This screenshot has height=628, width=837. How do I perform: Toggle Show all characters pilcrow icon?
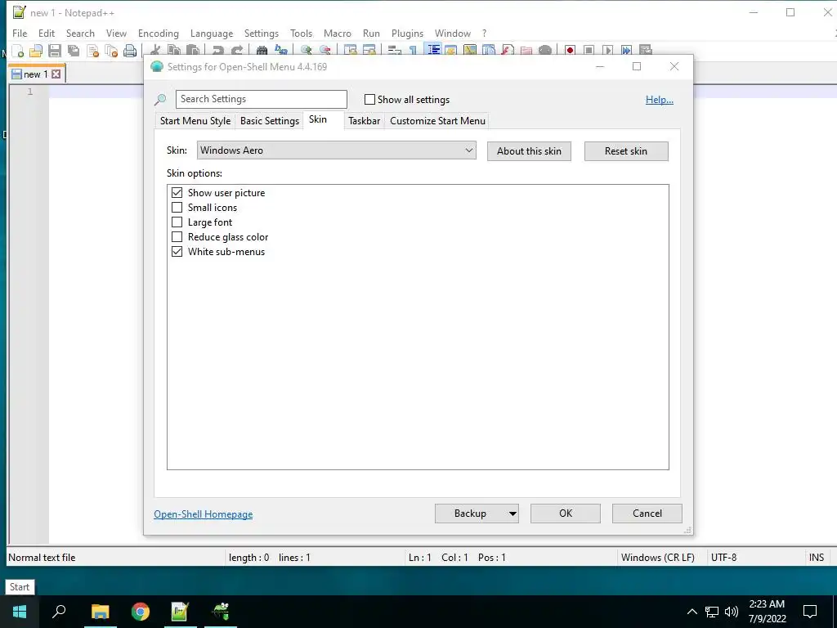click(x=413, y=51)
